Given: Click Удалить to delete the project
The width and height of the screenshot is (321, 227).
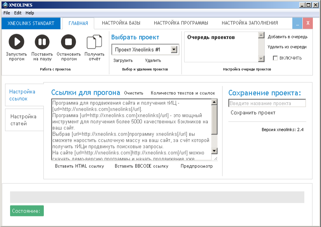Looking at the screenshot, I should point(153,61).
